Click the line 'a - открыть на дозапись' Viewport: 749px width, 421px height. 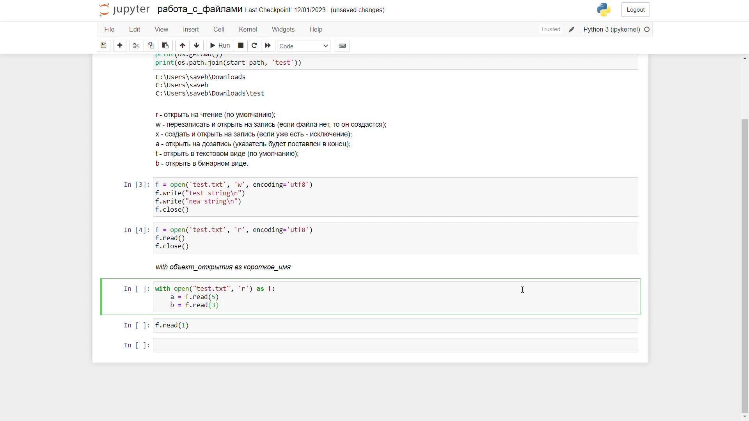(253, 144)
